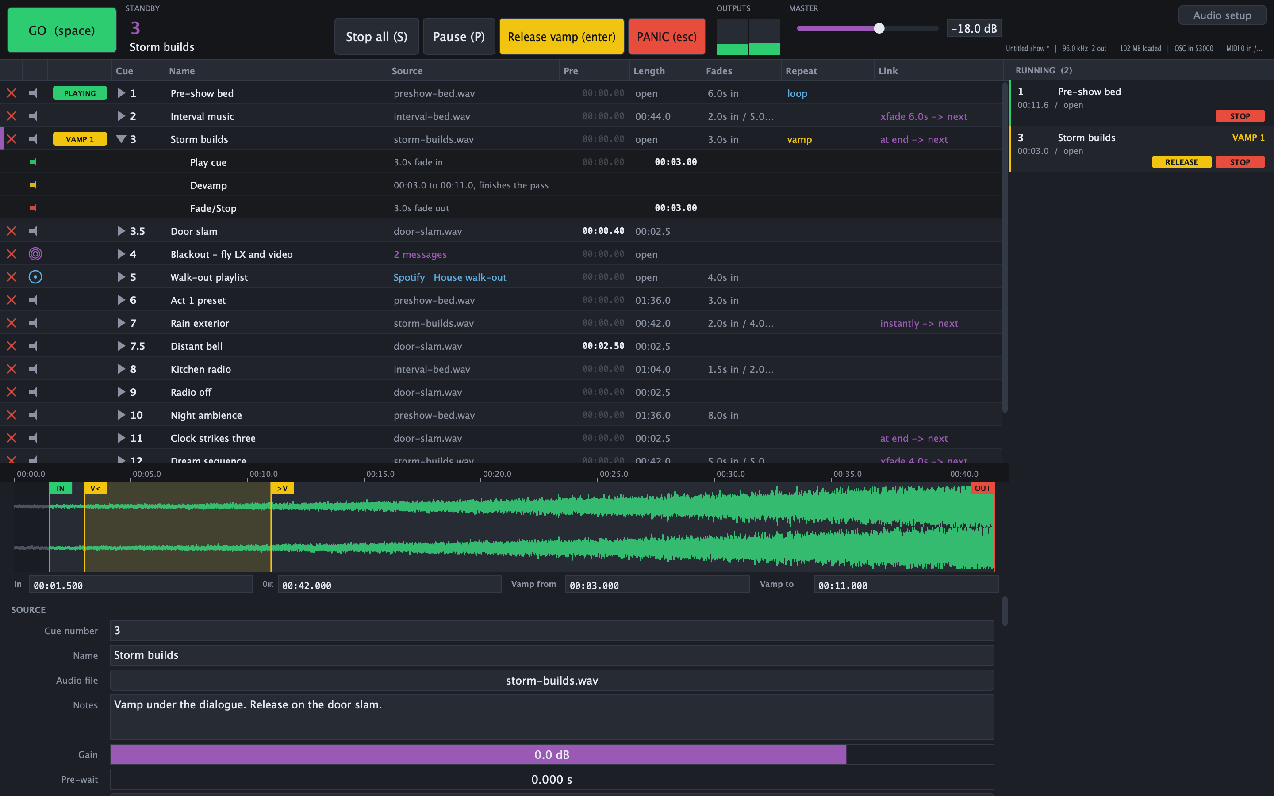This screenshot has height=796, width=1274.
Task: Click the OUT marker on waveform
Action: coord(982,488)
